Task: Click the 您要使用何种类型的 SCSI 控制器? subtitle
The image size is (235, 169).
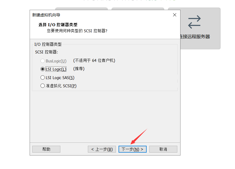Action: 77,31
